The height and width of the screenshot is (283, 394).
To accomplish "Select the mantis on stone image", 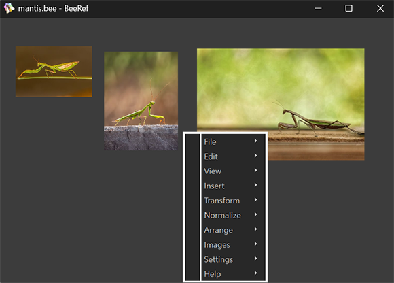I will [x=141, y=101].
